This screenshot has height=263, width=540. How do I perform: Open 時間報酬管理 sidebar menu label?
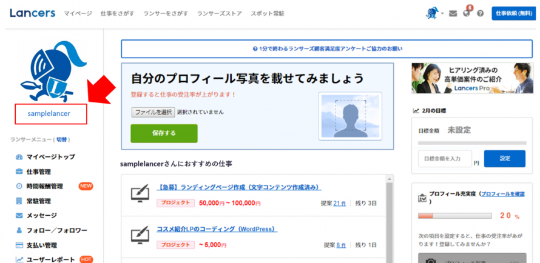45,186
